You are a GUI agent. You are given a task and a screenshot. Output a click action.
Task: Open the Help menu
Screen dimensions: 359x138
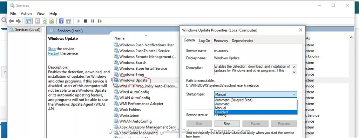coord(53,14)
